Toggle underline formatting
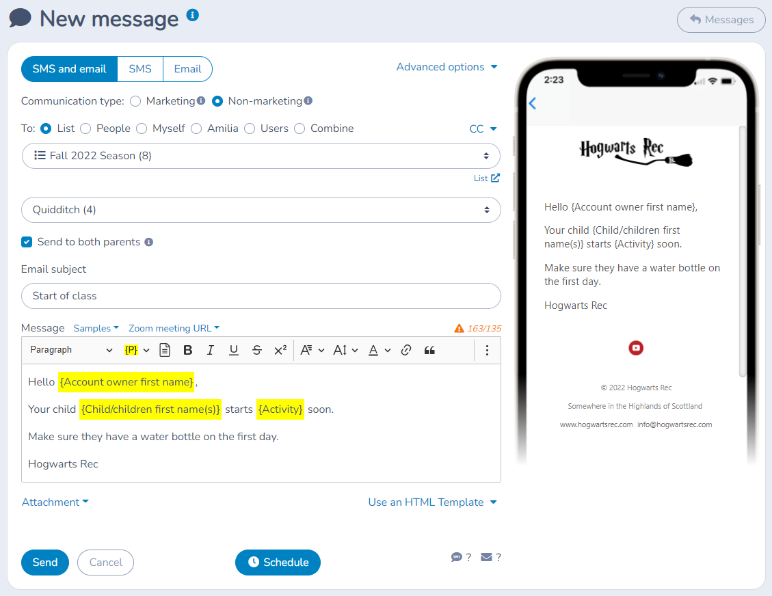The image size is (772, 596). (x=234, y=350)
